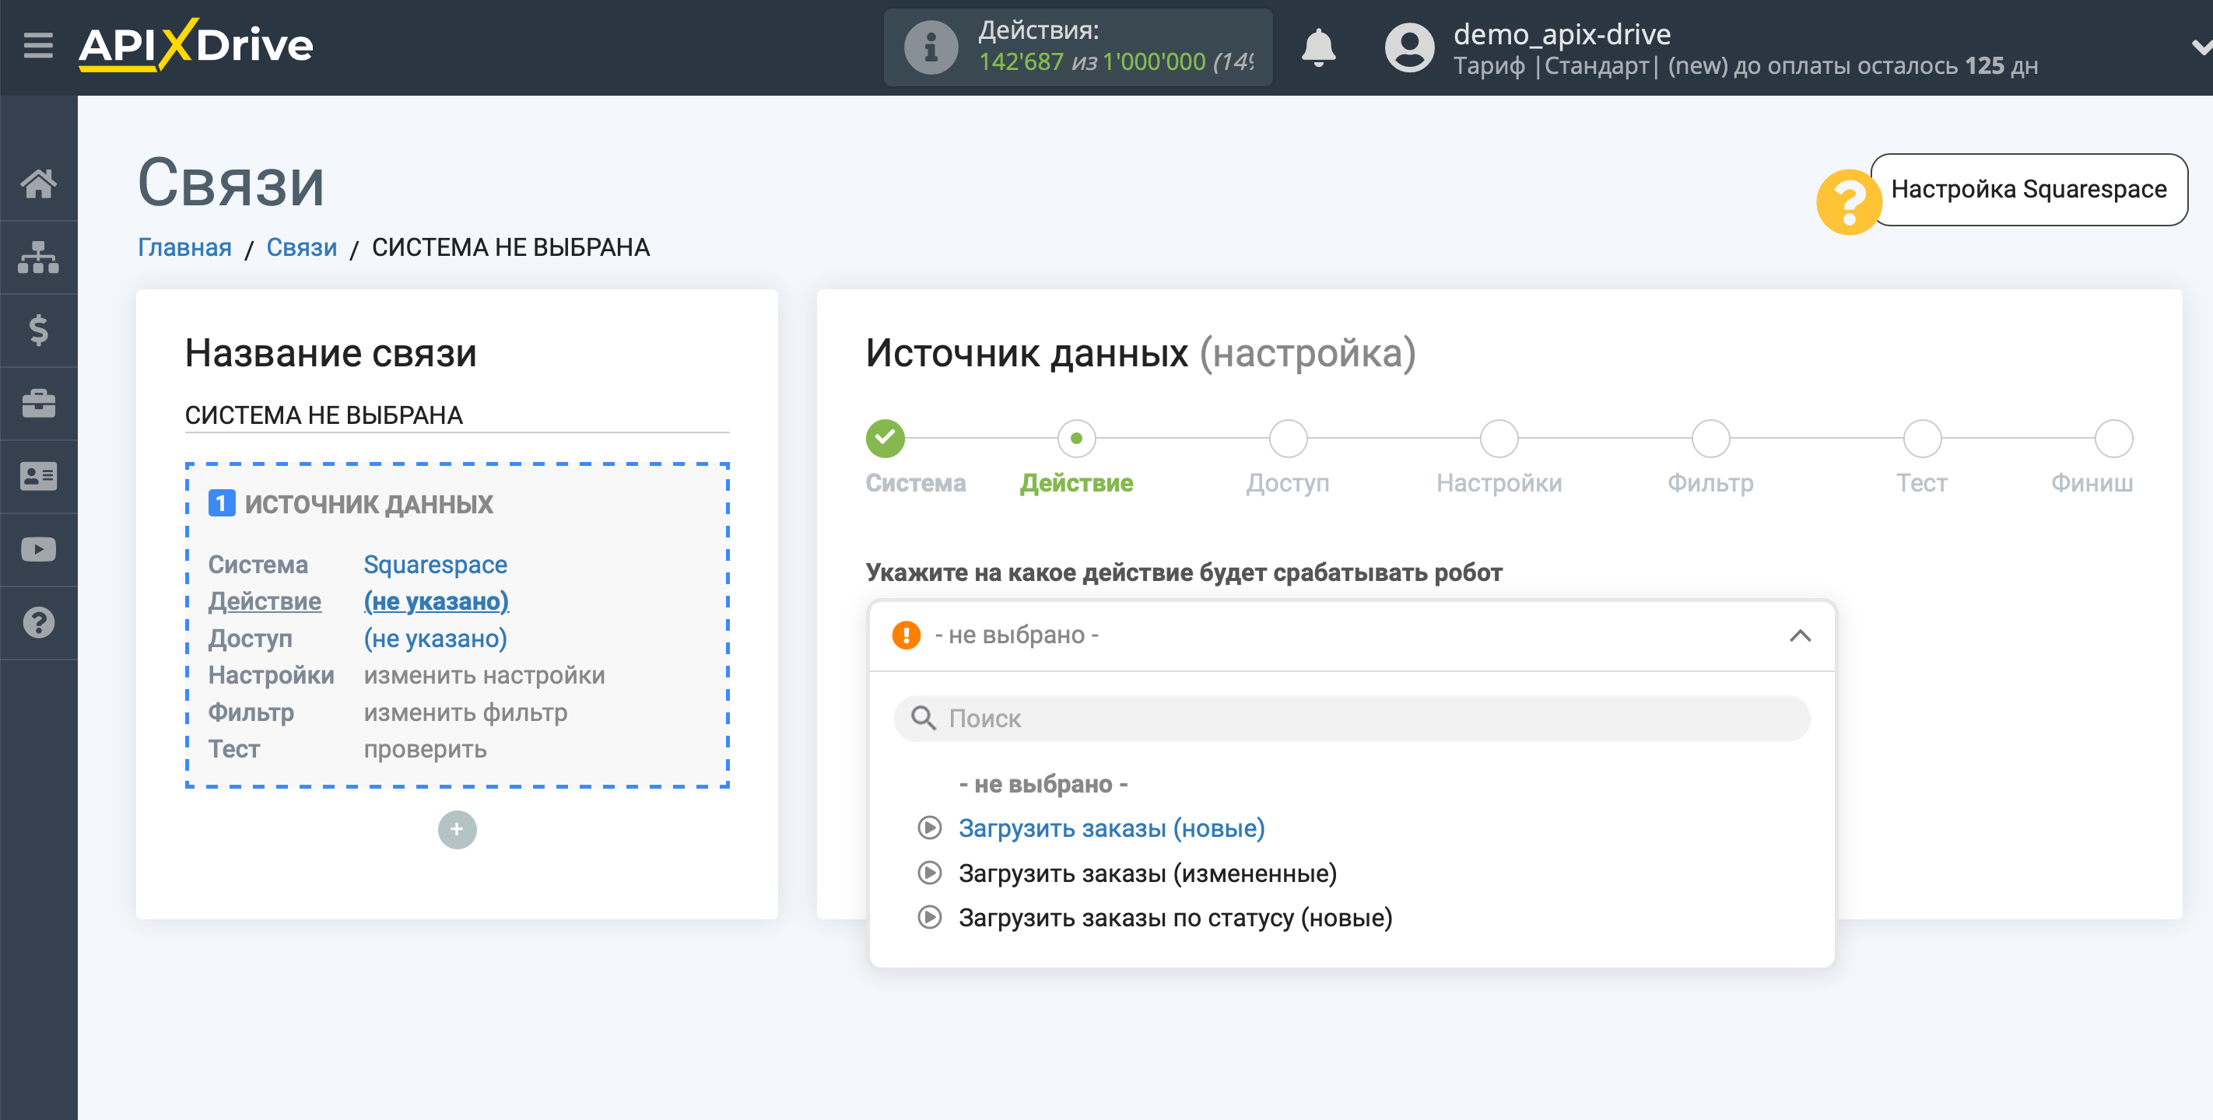Focus the Поиск search field
The width and height of the screenshot is (2213, 1120).
pos(1352,719)
